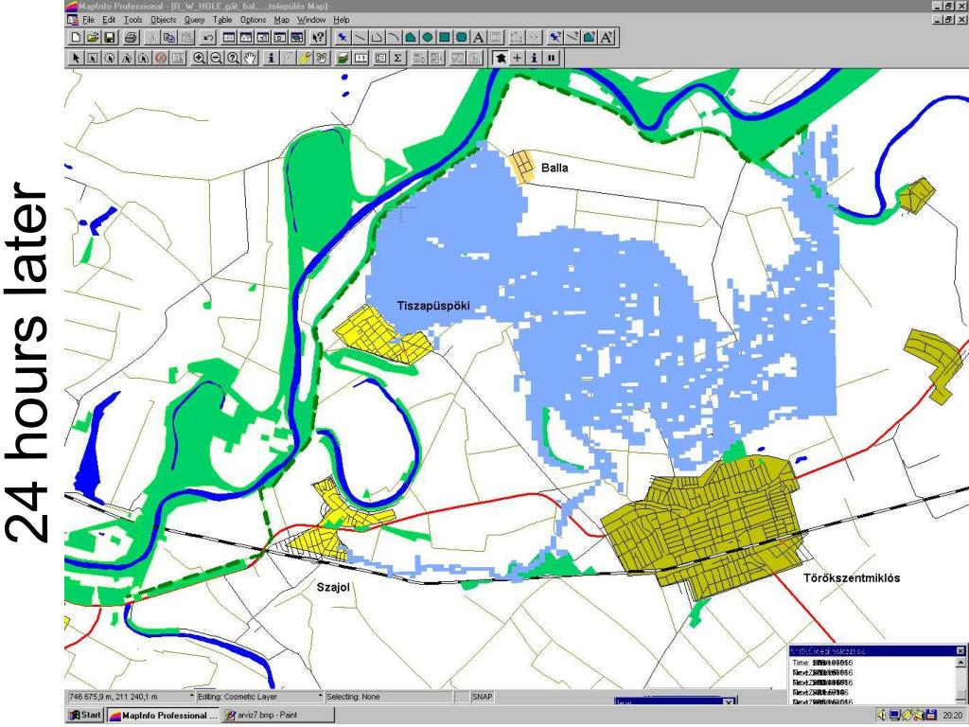
Task: Click the black map-shape tool icon
Action: pos(500,58)
